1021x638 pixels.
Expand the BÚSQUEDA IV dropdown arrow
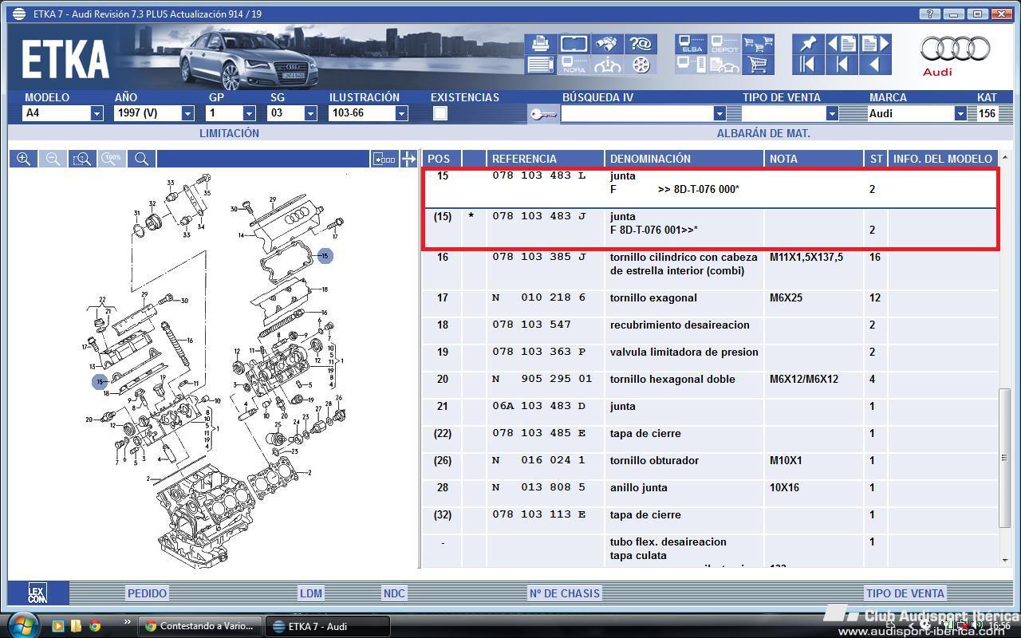coord(719,113)
